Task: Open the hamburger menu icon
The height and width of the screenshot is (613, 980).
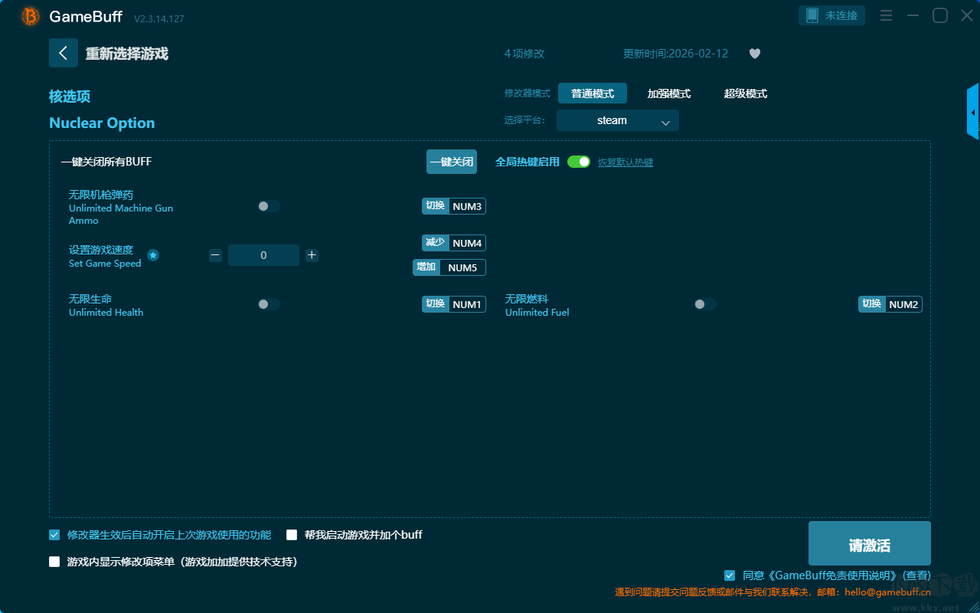Action: pos(886,15)
